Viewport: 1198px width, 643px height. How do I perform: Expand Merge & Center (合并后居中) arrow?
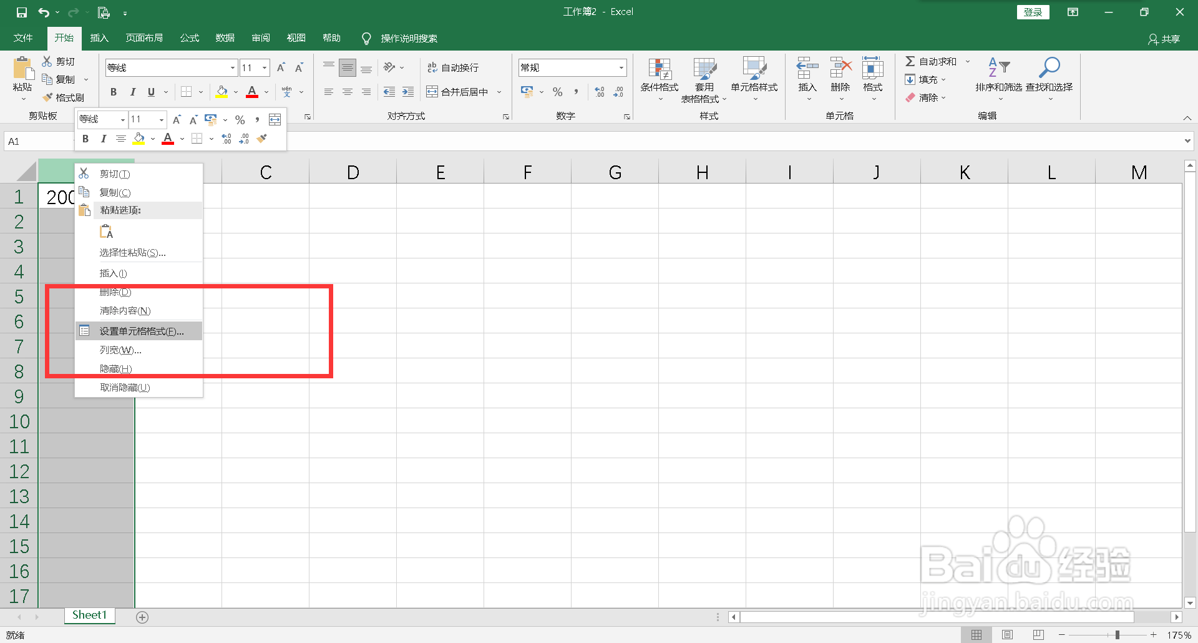coord(499,92)
